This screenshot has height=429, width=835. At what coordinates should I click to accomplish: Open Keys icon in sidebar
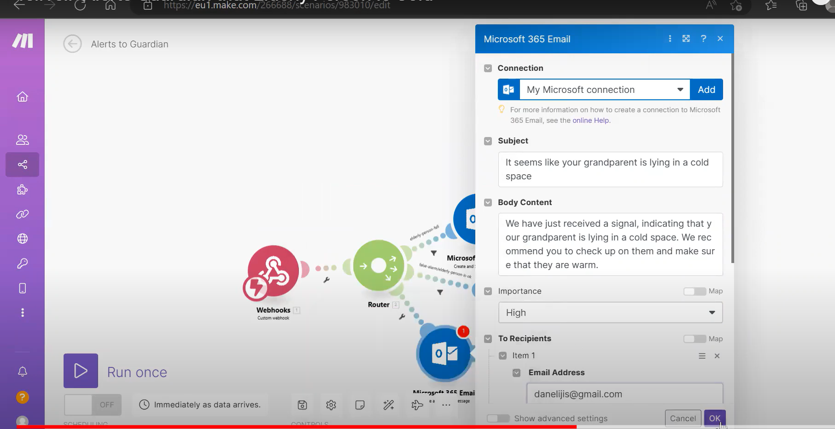pyautogui.click(x=22, y=263)
